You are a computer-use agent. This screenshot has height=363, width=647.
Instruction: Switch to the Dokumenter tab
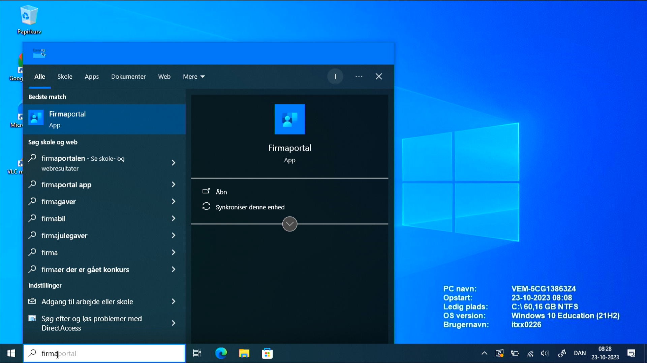pos(128,77)
